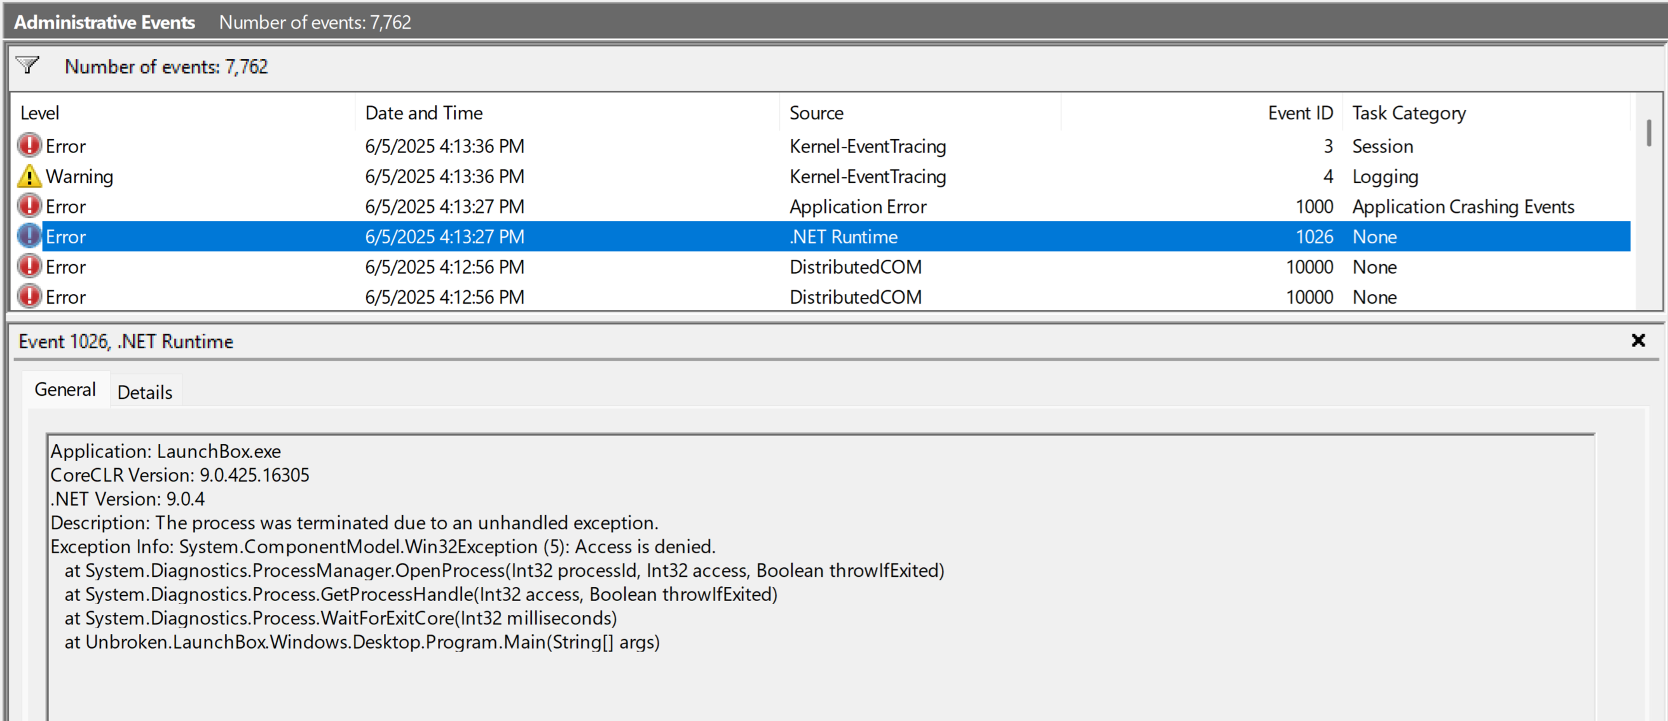The image size is (1668, 721).
Task: Click the filter funnel icon
Action: pos(27,65)
